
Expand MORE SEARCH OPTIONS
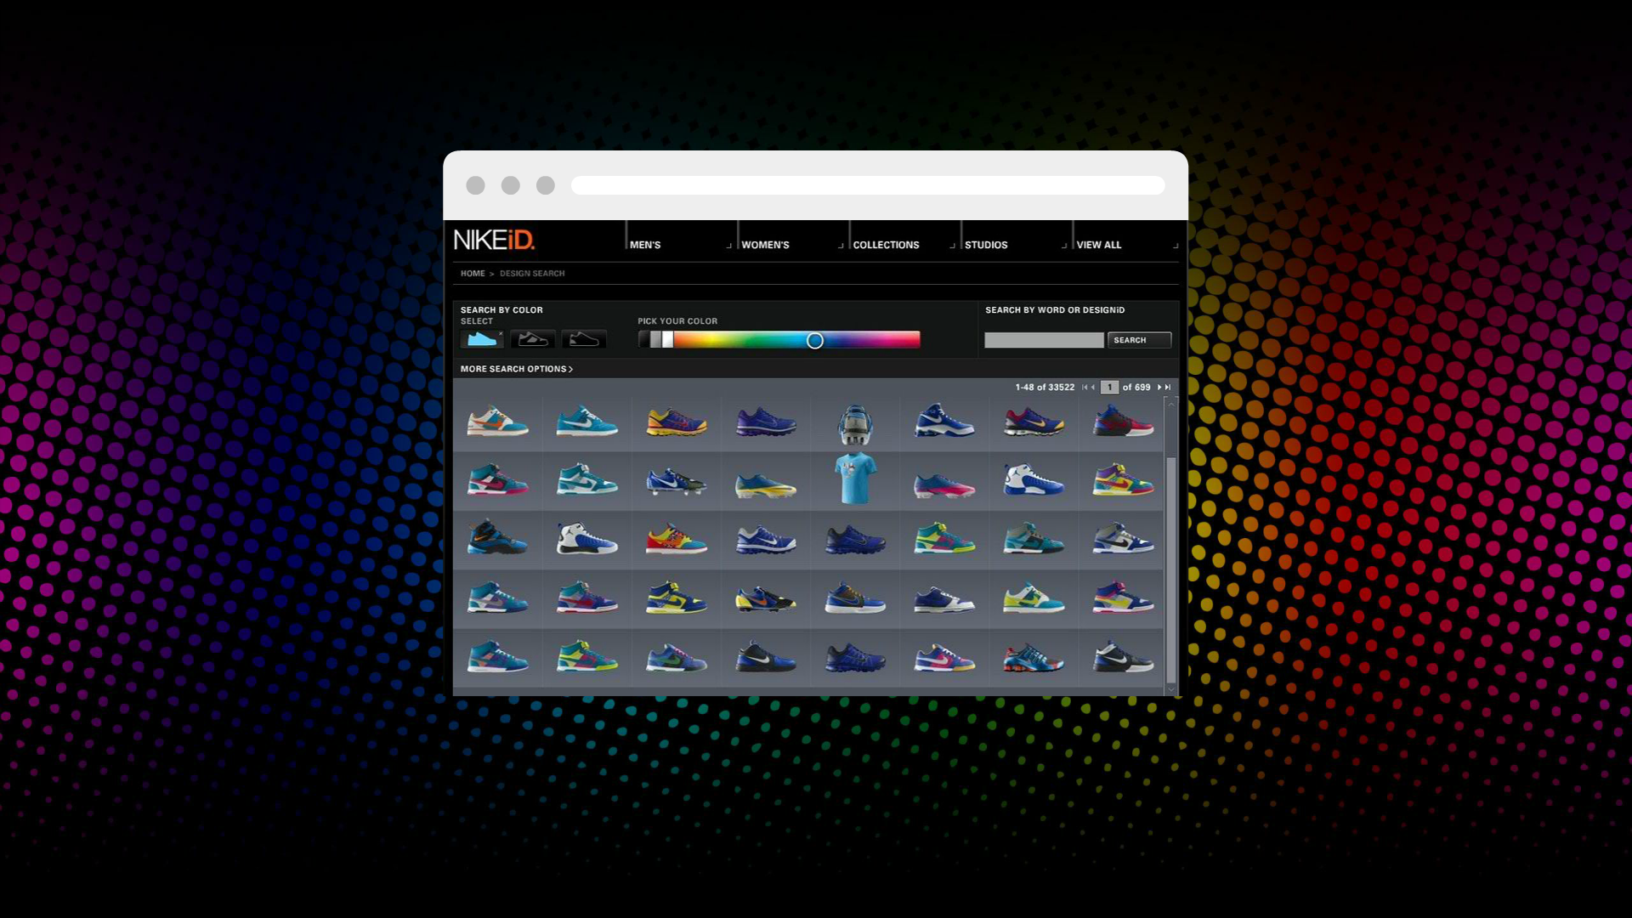click(515, 369)
